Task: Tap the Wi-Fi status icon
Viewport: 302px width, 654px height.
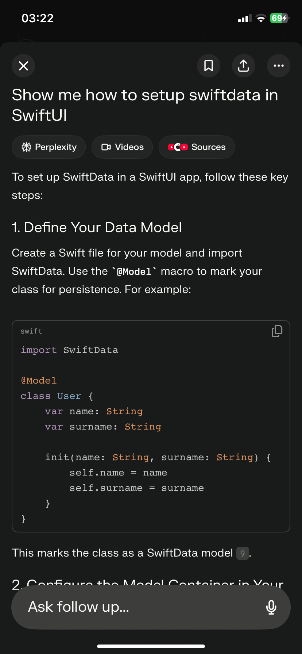Action: click(x=261, y=18)
